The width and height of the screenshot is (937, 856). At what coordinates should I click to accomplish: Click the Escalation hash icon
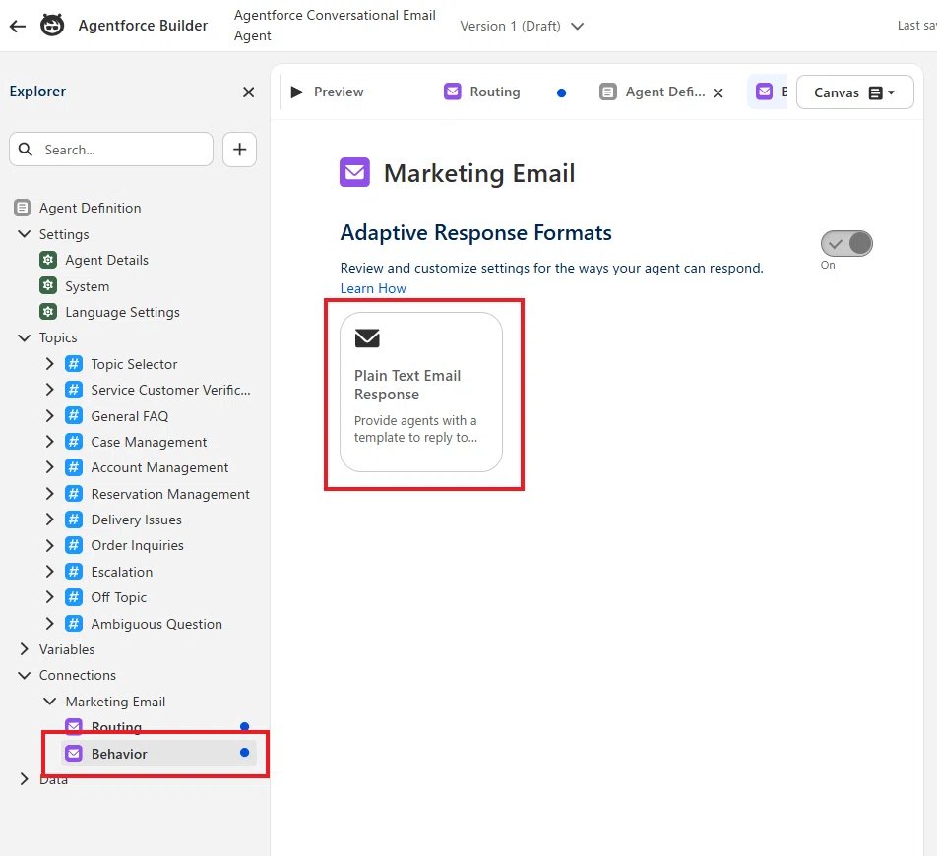[74, 571]
